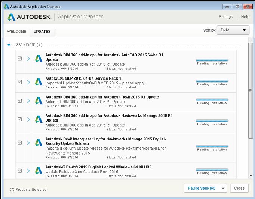
Task: Click the Autodesk icon for Revit Interoperability security update
Action: tap(39, 143)
